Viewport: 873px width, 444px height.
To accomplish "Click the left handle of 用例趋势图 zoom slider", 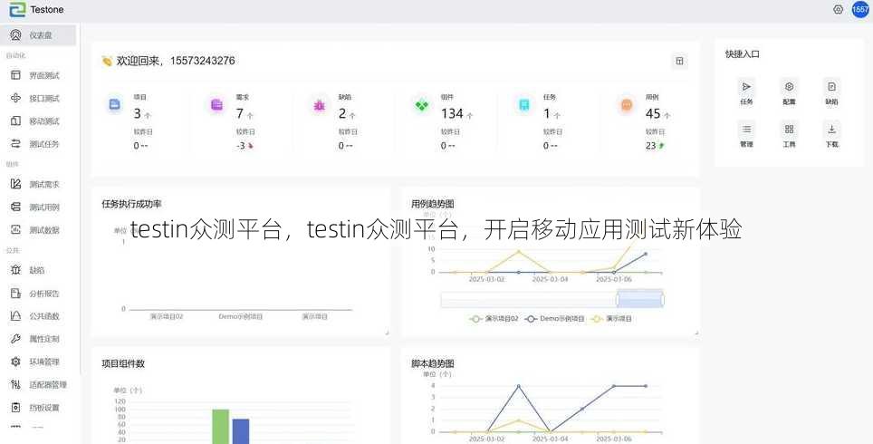I will tap(618, 300).
